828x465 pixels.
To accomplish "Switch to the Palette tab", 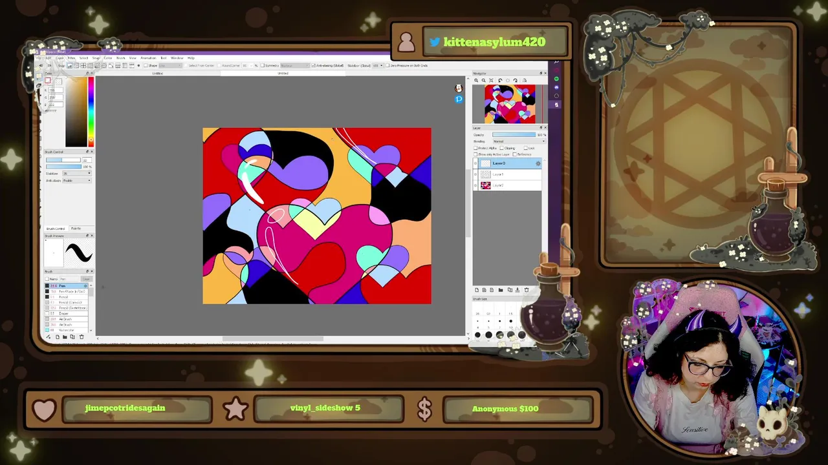I will tap(76, 229).
